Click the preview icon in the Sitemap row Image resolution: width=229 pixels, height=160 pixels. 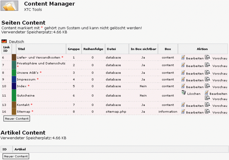[207, 111]
